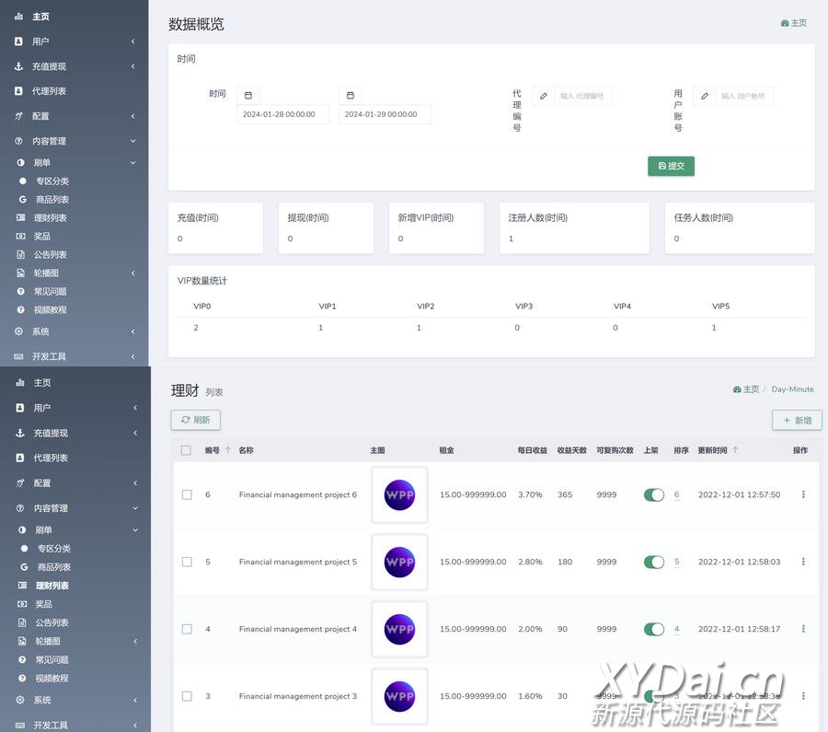This screenshot has width=828, height=732.
Task: Sort the table by the 更新时间 column header
Action: [x=713, y=450]
